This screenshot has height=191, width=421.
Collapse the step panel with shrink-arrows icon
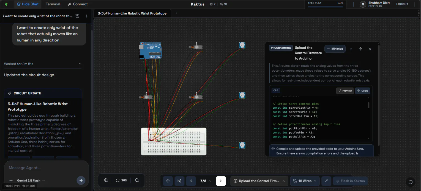click(x=326, y=181)
